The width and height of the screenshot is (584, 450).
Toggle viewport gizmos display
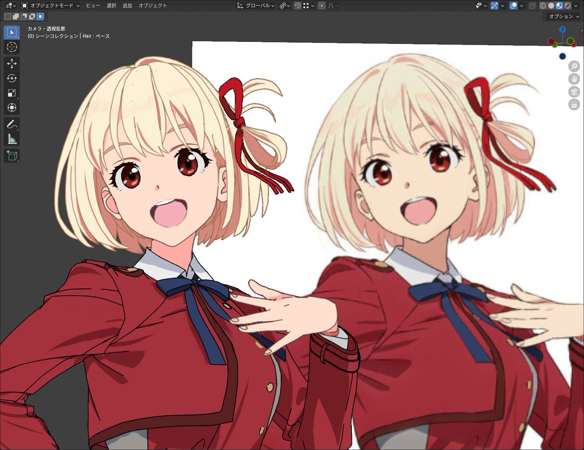tap(494, 6)
